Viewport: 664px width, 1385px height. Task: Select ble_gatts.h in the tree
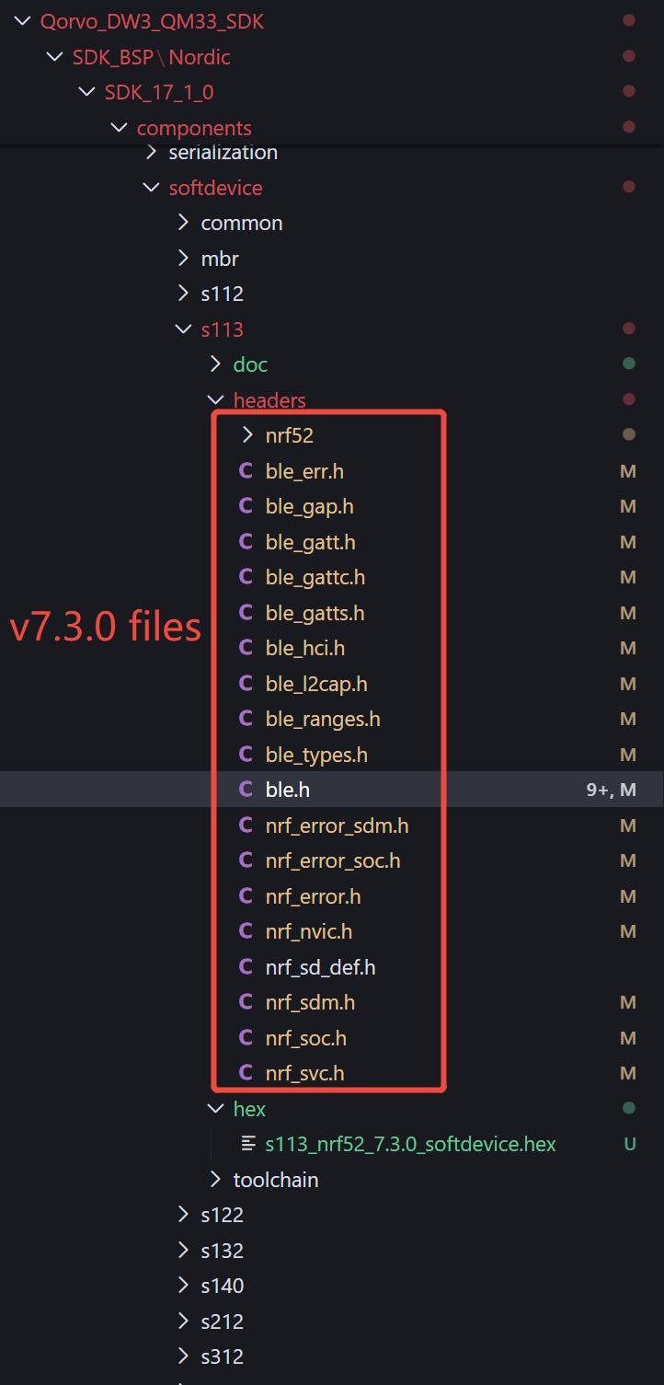tap(315, 613)
